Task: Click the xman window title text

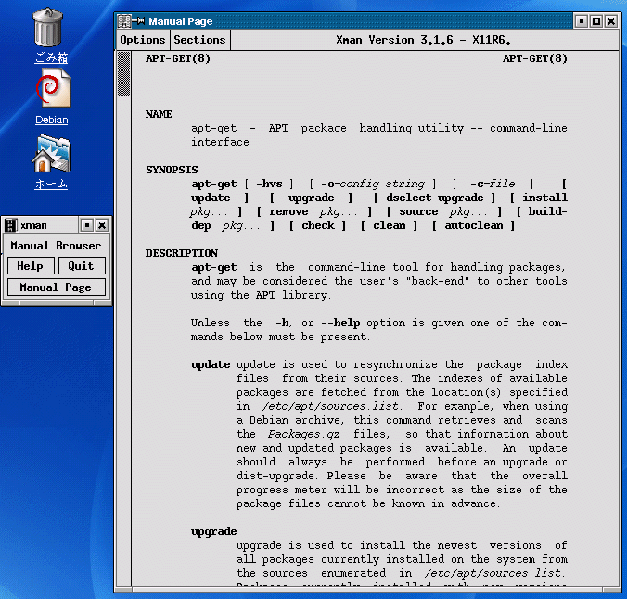Action: [33, 226]
